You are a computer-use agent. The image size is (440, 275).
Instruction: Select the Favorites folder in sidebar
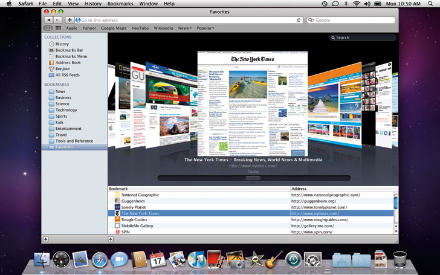pos(74,147)
